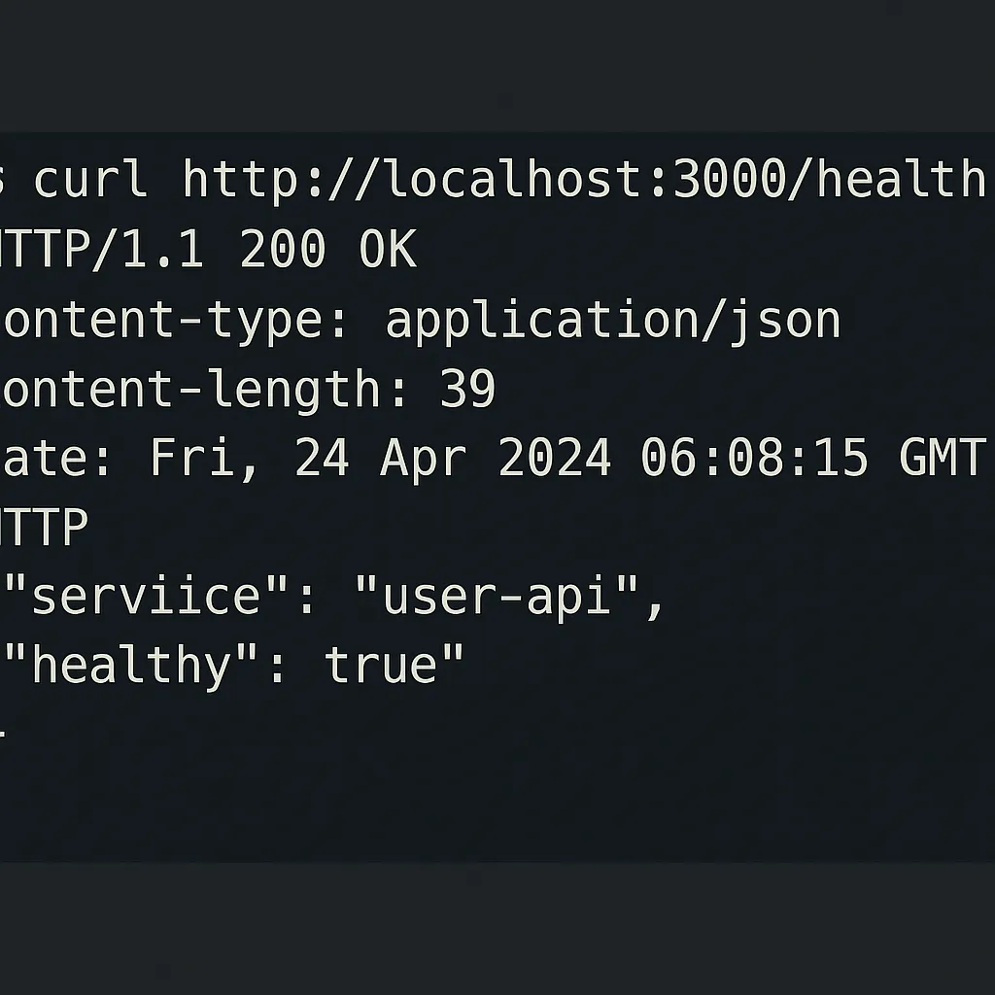Click the true JSON value
The width and height of the screenshot is (995, 995).
(381, 665)
